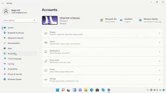
Task: Open Privacy & security section
Action: [x=19, y=74]
